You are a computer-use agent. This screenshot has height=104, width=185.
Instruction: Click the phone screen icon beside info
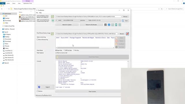[116, 25]
